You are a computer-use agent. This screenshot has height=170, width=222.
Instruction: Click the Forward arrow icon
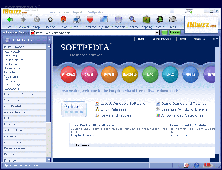[23, 20]
